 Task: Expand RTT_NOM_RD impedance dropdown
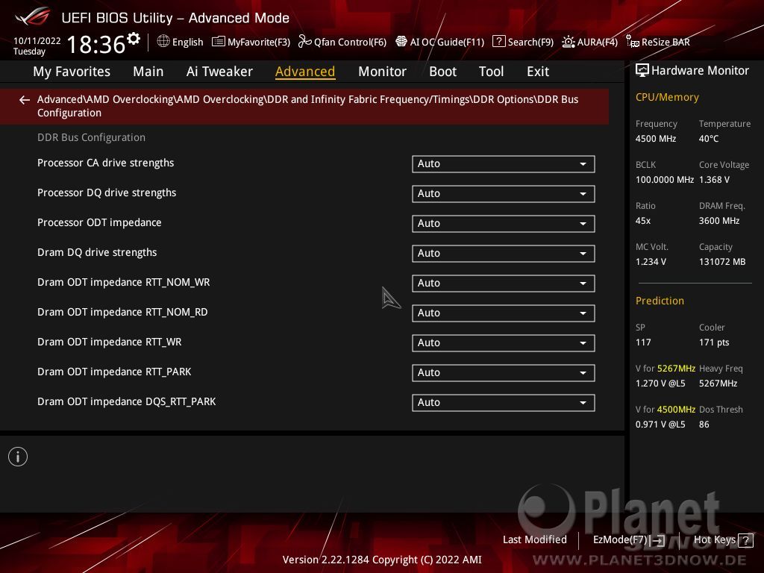[x=504, y=313]
